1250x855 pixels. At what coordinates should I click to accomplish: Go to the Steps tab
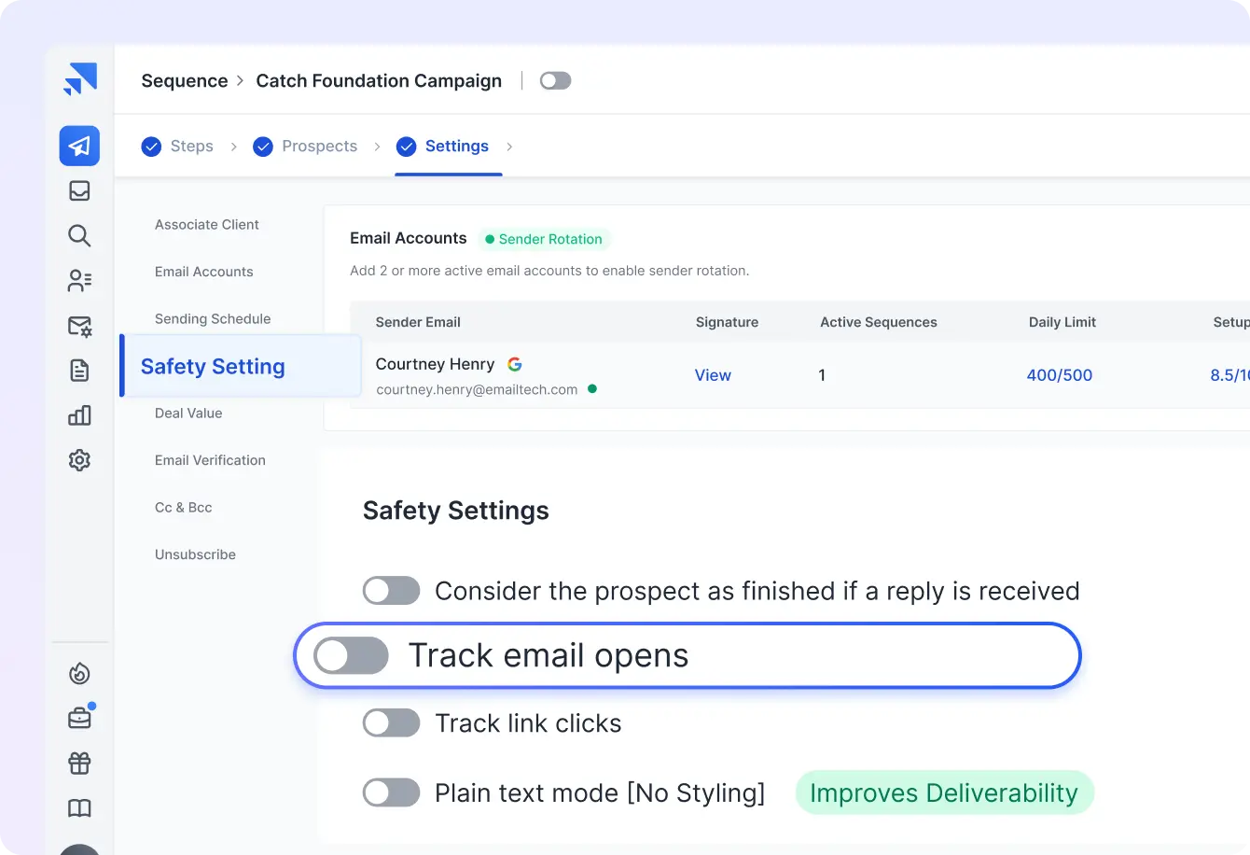tap(192, 146)
